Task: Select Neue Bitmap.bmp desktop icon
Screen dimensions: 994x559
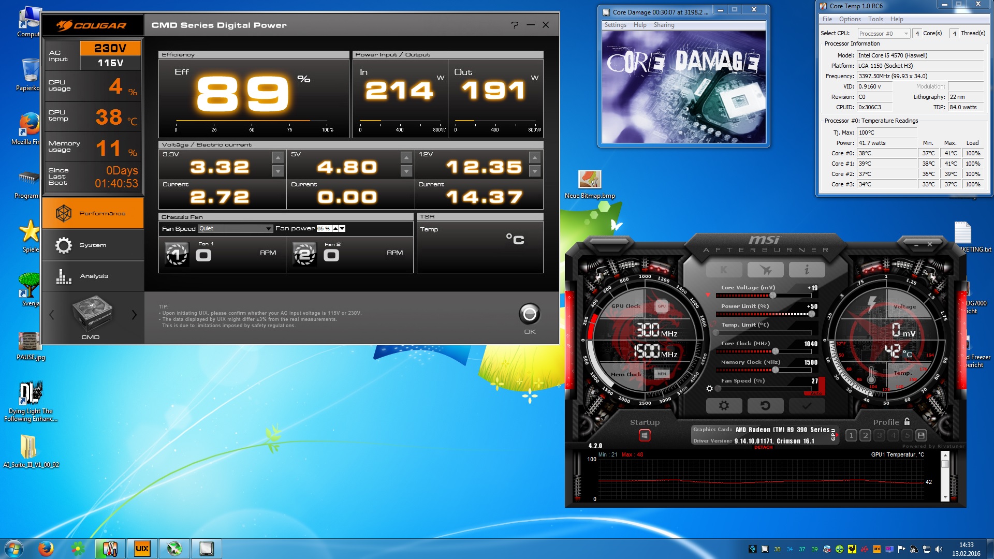Action: pos(590,184)
